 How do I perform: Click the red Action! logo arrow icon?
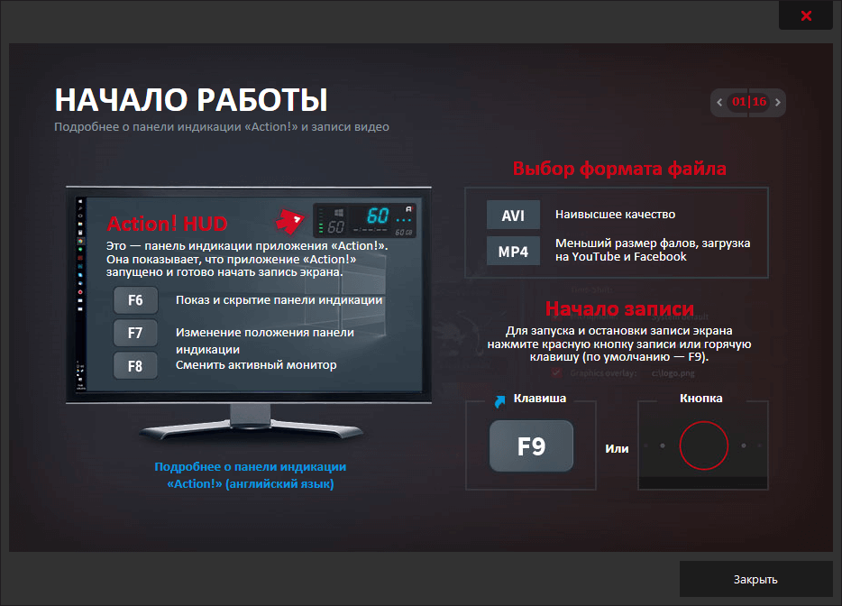coord(289,221)
